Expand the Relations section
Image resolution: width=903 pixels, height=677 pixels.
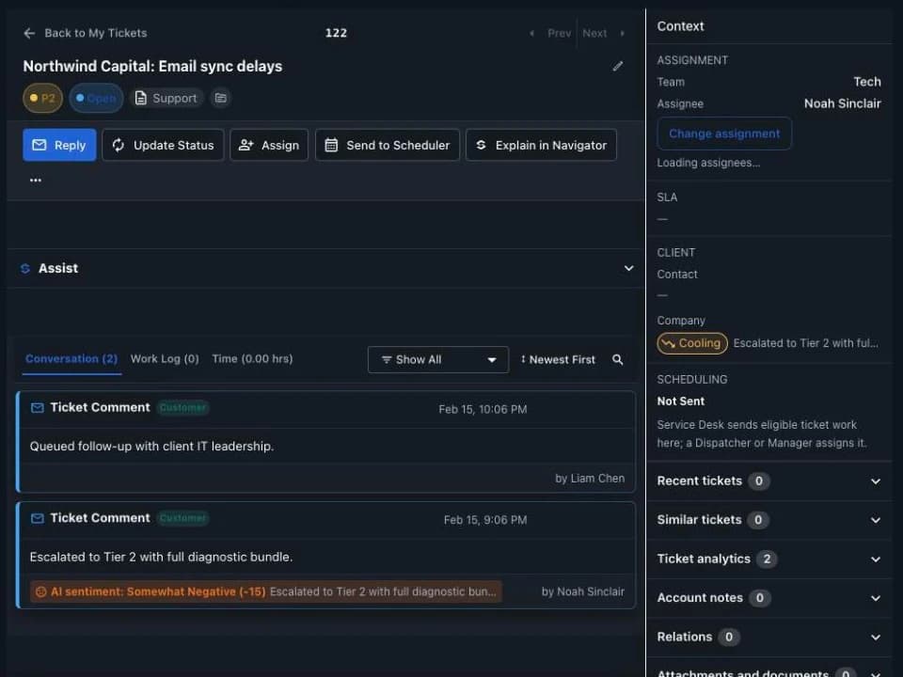(x=769, y=638)
